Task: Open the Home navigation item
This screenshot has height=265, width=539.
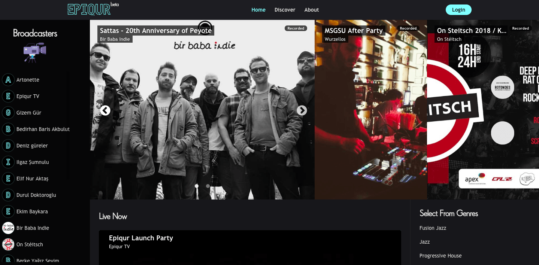Action: coord(258,10)
